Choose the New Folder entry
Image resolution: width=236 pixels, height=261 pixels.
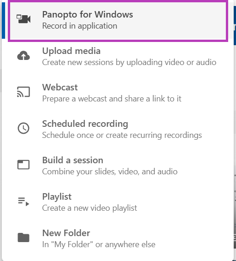click(x=118, y=239)
